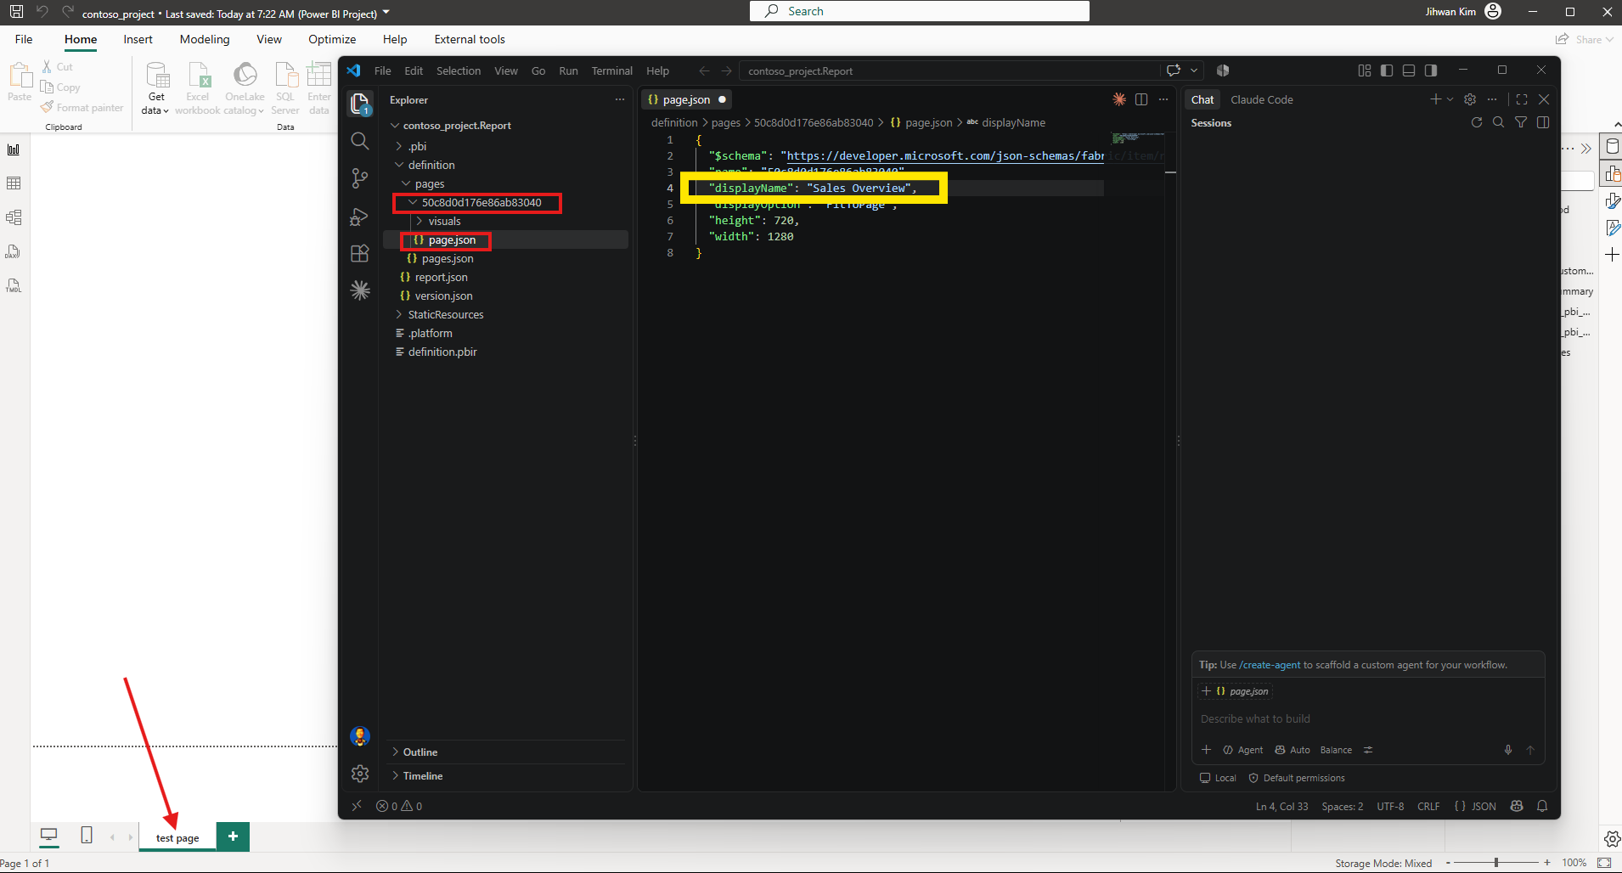
Task: Open Source Control in the activity bar
Action: point(360,178)
